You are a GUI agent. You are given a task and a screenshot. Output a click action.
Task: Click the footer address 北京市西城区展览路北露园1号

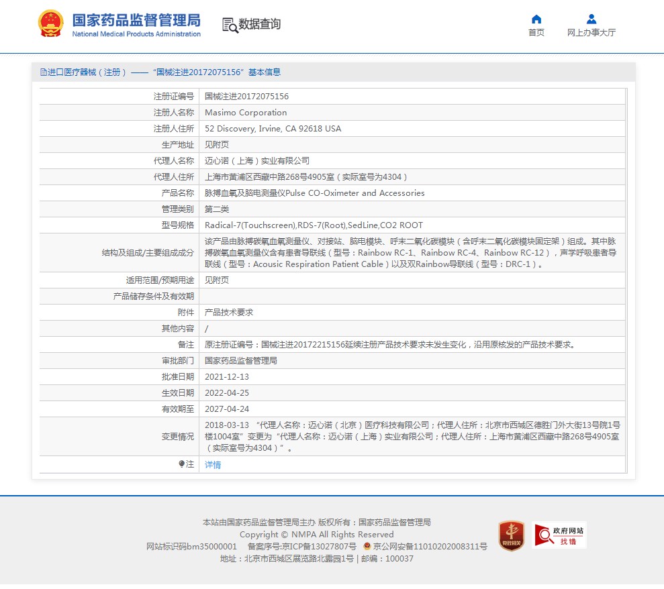tap(299, 559)
